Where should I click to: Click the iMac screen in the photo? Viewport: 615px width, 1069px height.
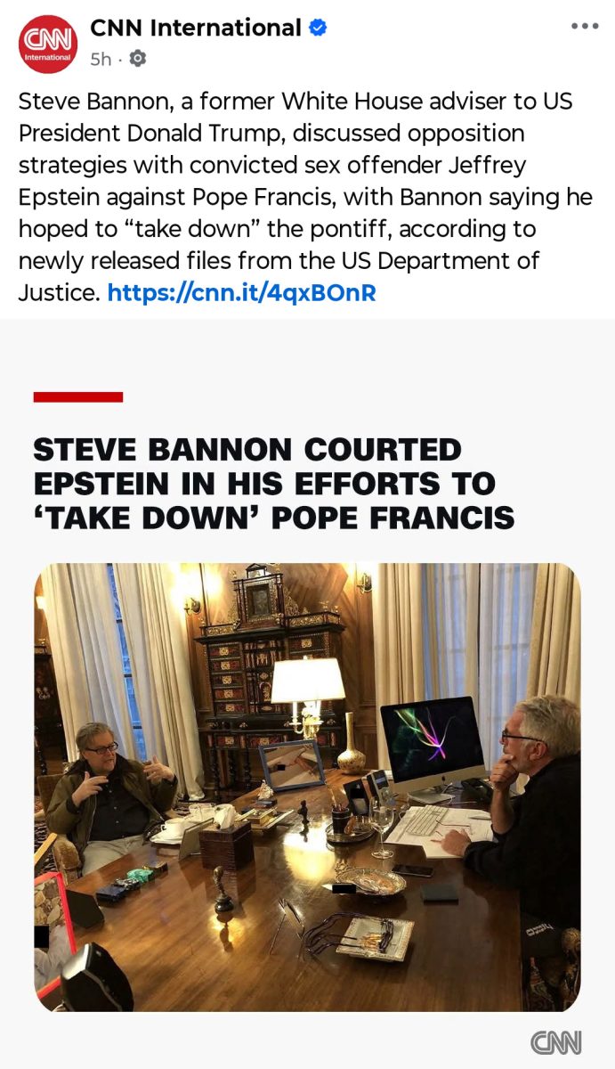coord(433,739)
